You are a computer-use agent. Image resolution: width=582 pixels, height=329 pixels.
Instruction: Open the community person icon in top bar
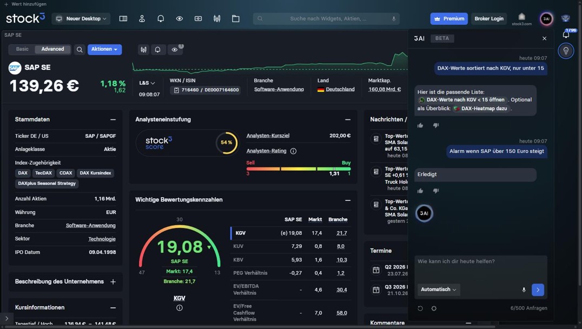coord(142,18)
